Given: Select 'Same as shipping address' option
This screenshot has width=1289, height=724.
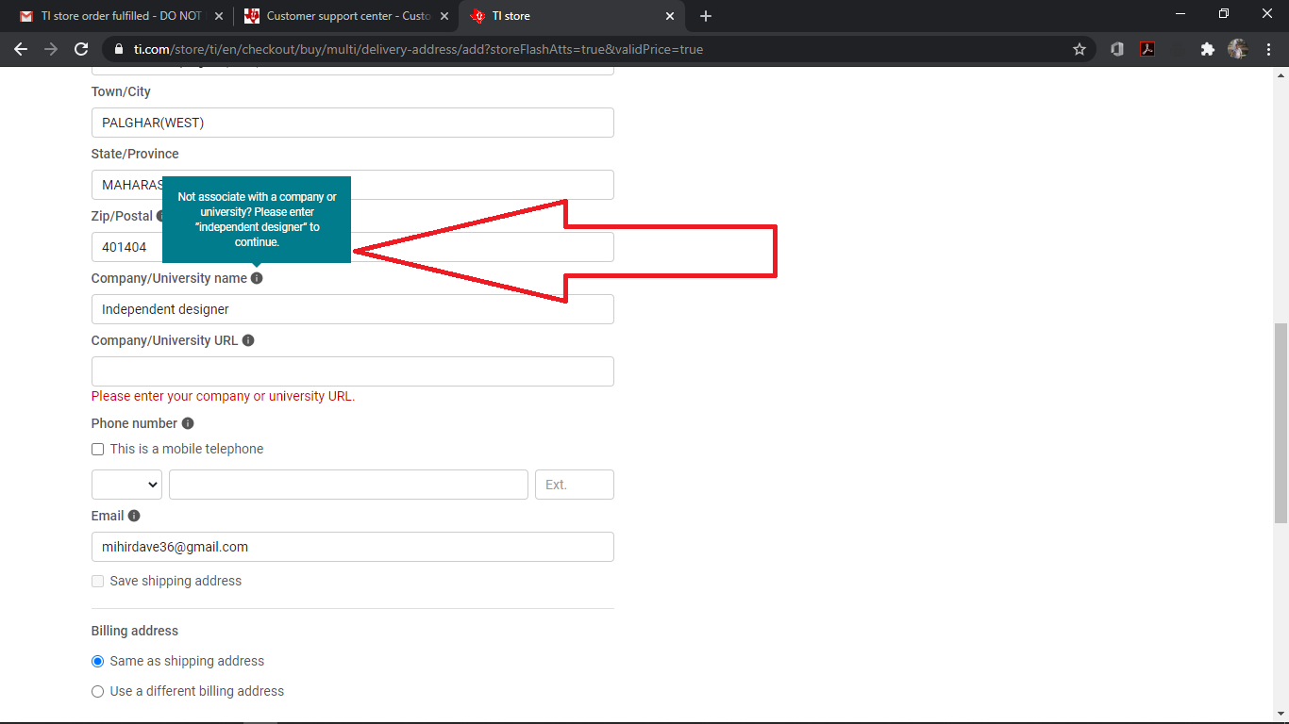Looking at the screenshot, I should pyautogui.click(x=97, y=662).
